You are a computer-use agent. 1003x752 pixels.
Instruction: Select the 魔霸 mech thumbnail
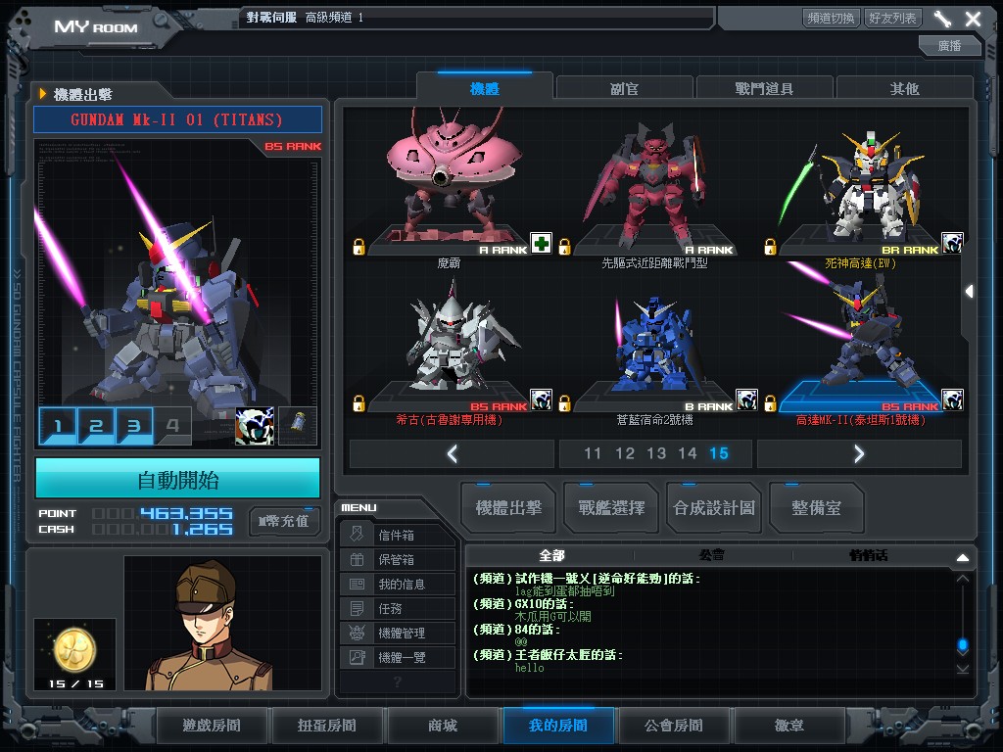[x=451, y=182]
